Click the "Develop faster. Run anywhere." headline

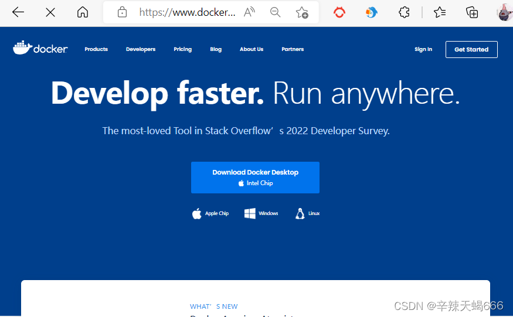(x=255, y=94)
